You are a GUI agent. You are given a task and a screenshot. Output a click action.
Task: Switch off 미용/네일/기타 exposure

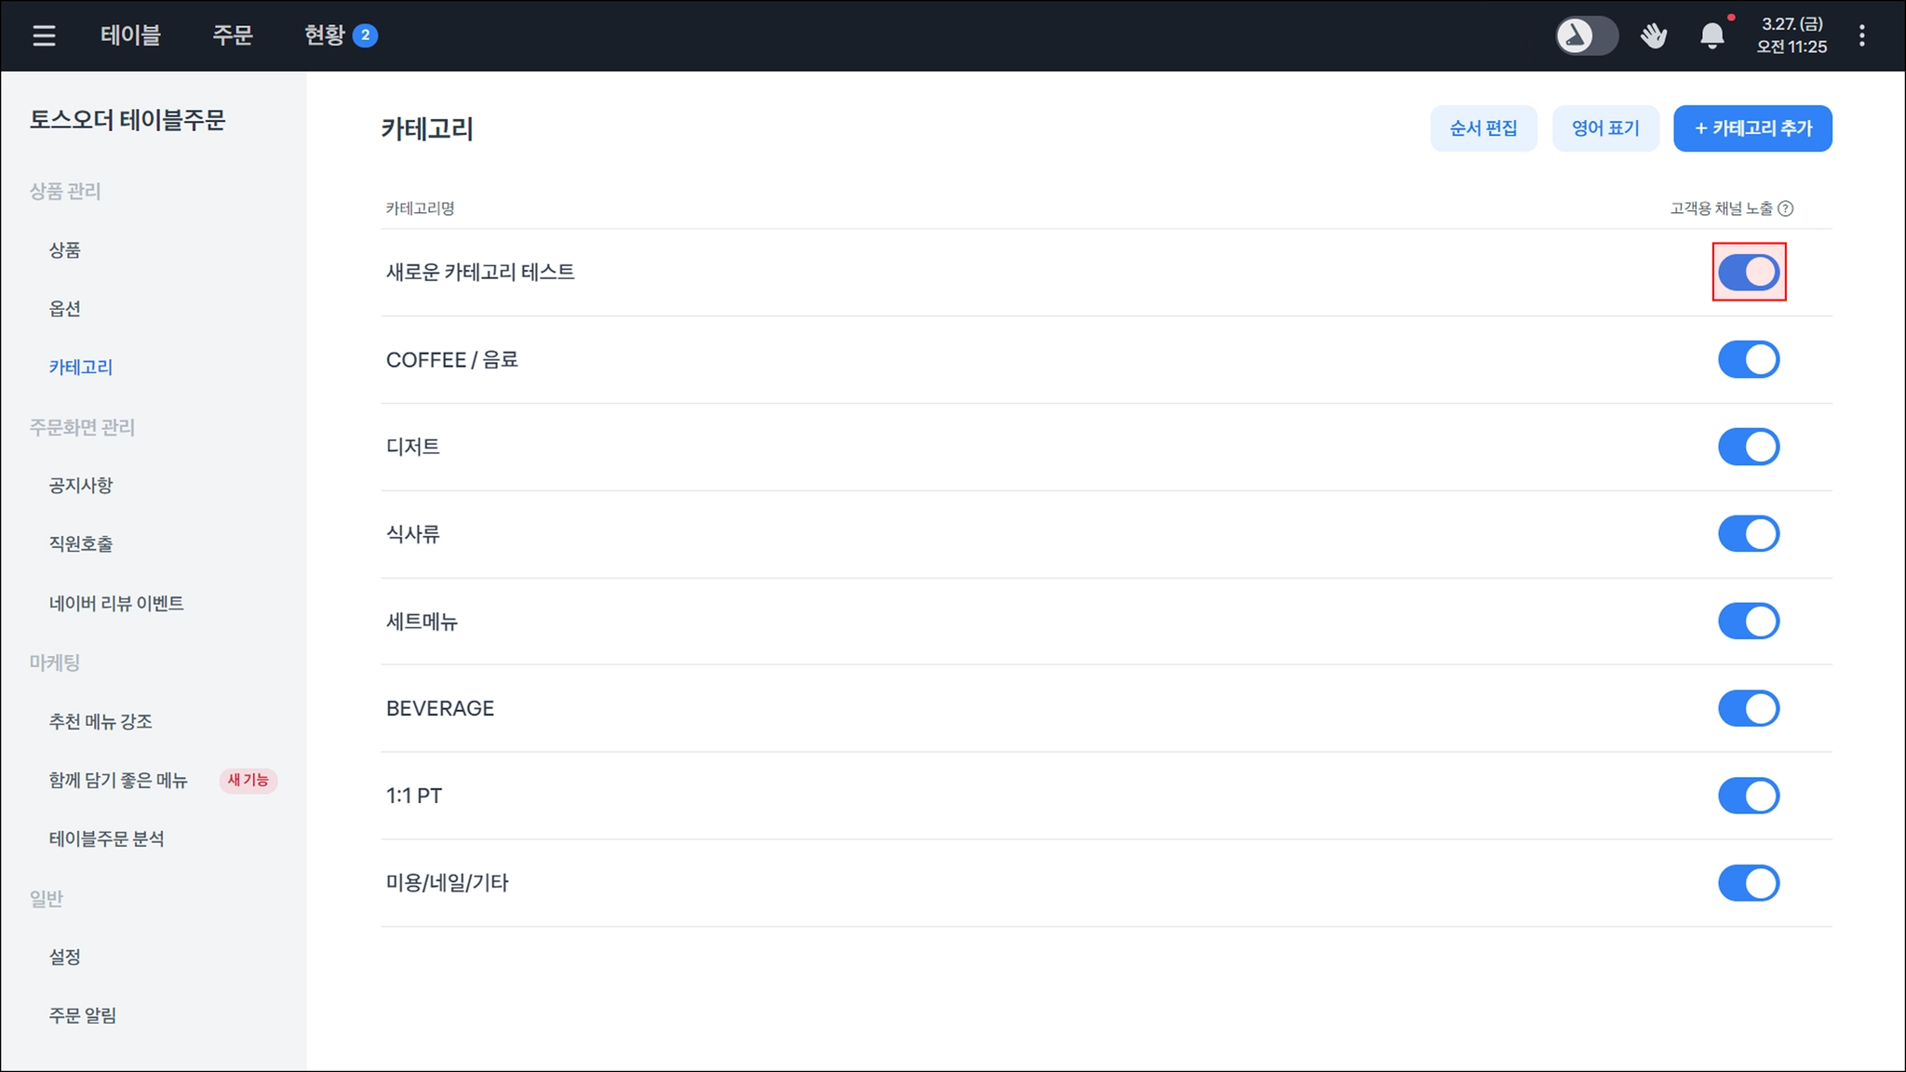[1748, 883]
